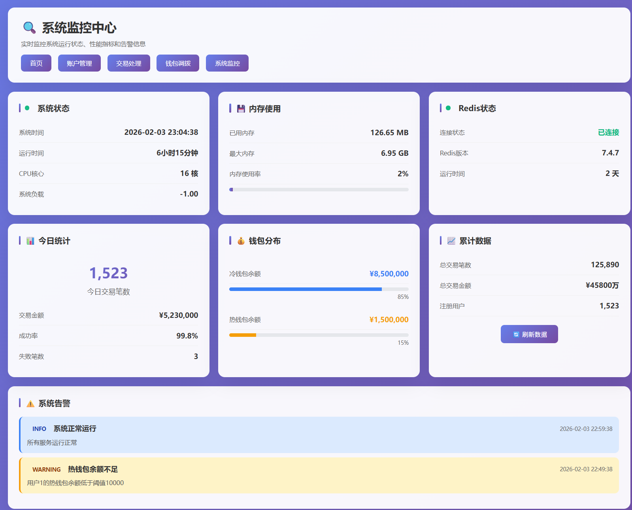Image resolution: width=632 pixels, height=510 pixels.
Task: Click the hot wallet amount ¥1,500,000
Action: tap(389, 319)
